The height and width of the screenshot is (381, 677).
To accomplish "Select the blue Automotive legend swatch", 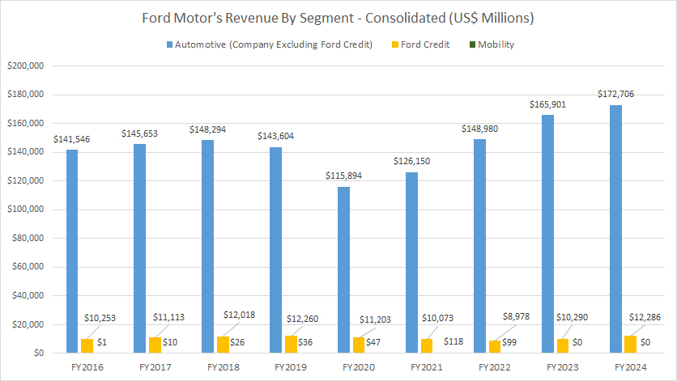I will tap(170, 44).
